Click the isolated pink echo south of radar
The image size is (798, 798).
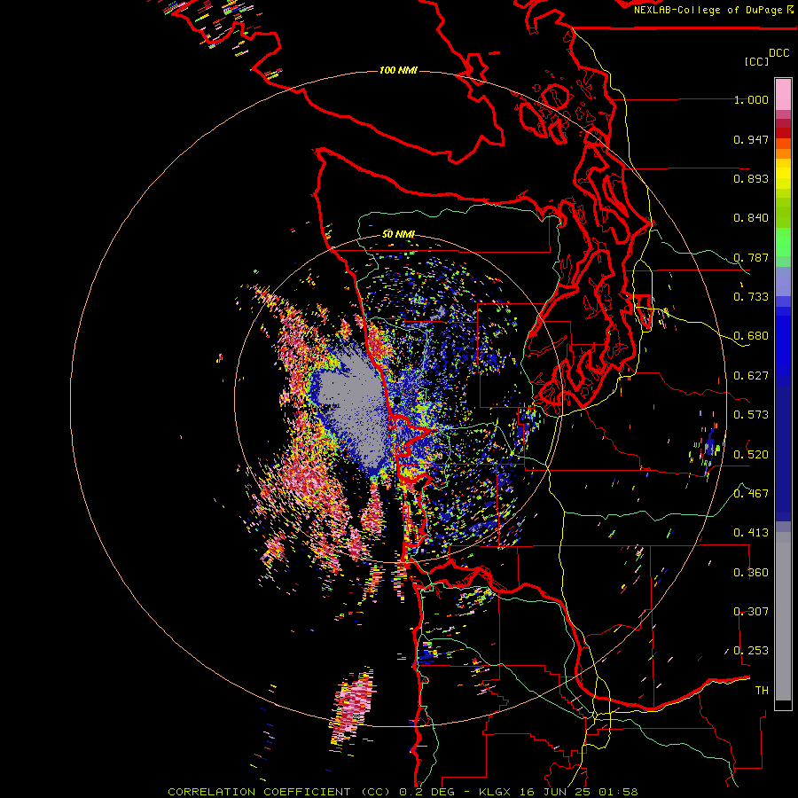coord(353,708)
